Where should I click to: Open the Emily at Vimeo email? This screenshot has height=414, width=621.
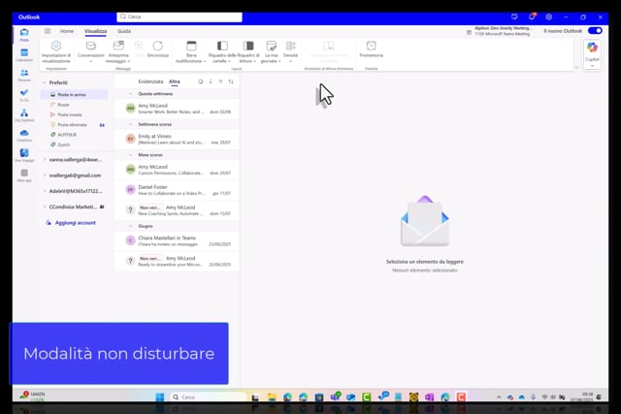[177, 139]
